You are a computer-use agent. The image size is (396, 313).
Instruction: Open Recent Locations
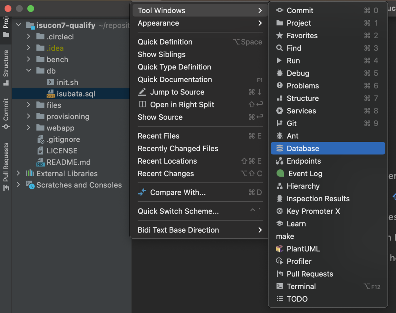[x=199, y=161]
